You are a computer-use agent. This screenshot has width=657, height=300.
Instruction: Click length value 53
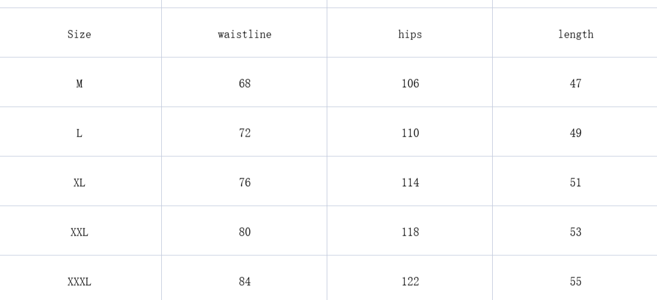point(575,232)
